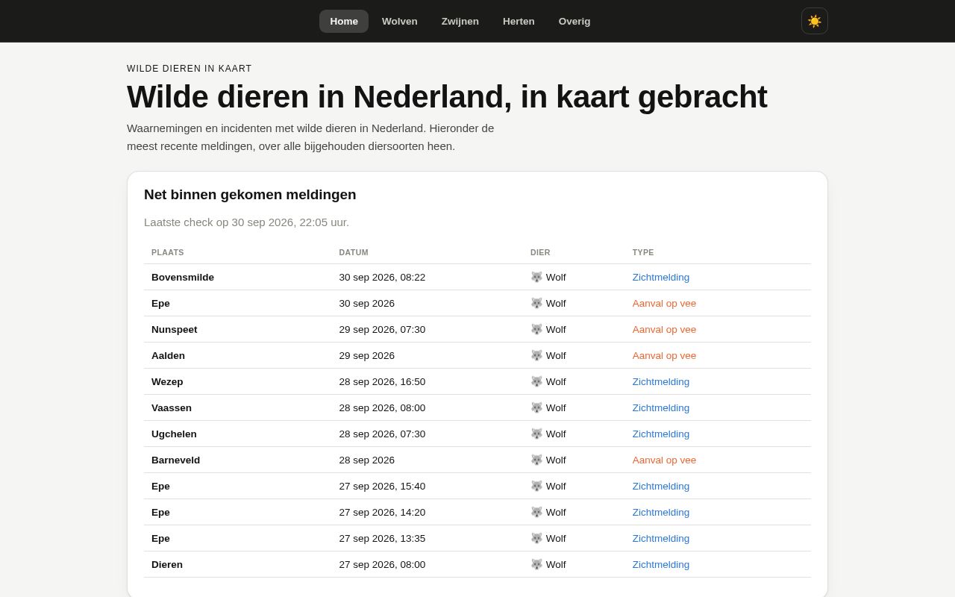
Task: Open the Home tab
Action: [x=344, y=21]
